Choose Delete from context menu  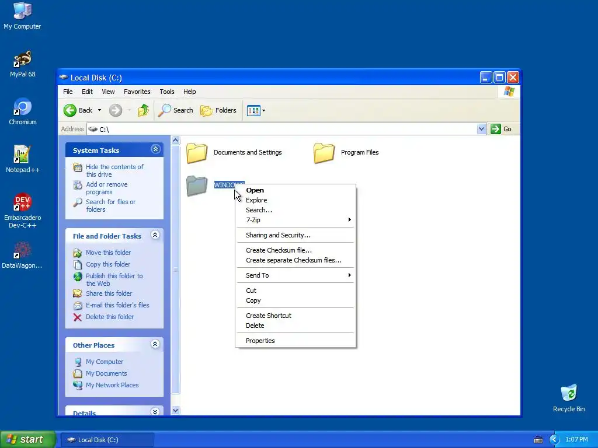[295, 325]
